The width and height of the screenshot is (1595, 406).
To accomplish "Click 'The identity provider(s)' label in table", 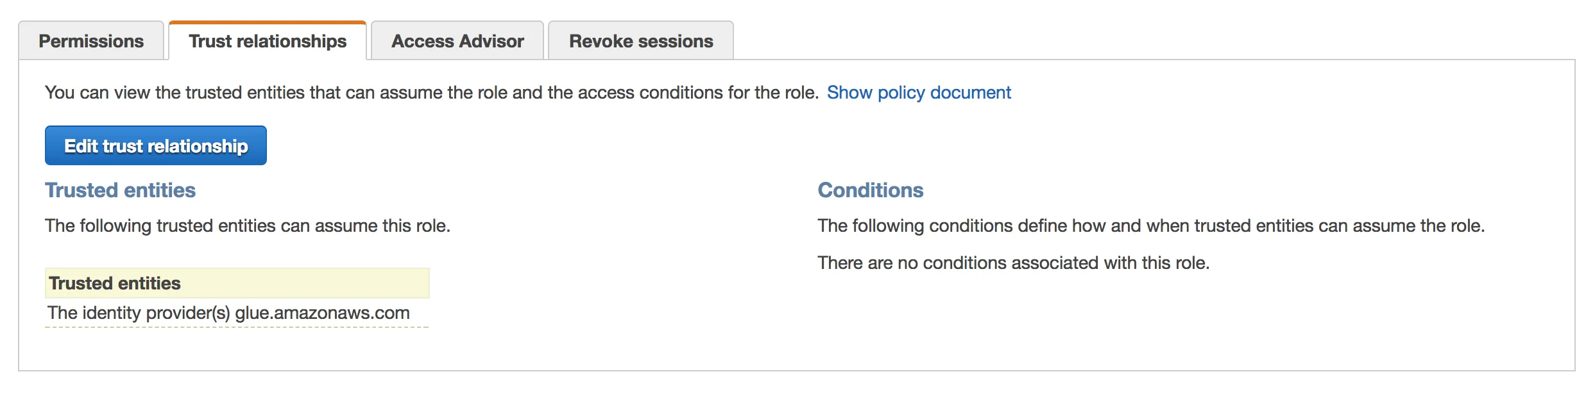I will (x=139, y=313).
